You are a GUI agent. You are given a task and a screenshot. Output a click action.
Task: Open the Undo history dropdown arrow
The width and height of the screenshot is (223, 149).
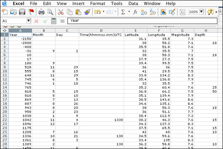tap(103, 11)
